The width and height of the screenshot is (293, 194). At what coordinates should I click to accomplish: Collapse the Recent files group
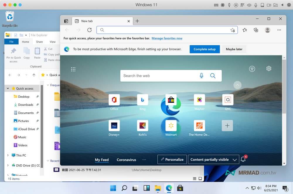48,161
